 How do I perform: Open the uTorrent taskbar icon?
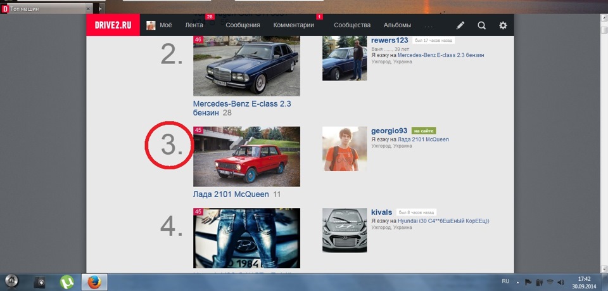coord(66,282)
